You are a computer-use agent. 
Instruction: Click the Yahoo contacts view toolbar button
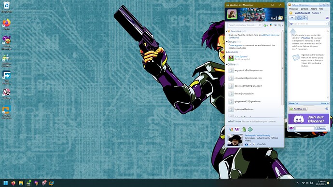[x=299, y=18]
